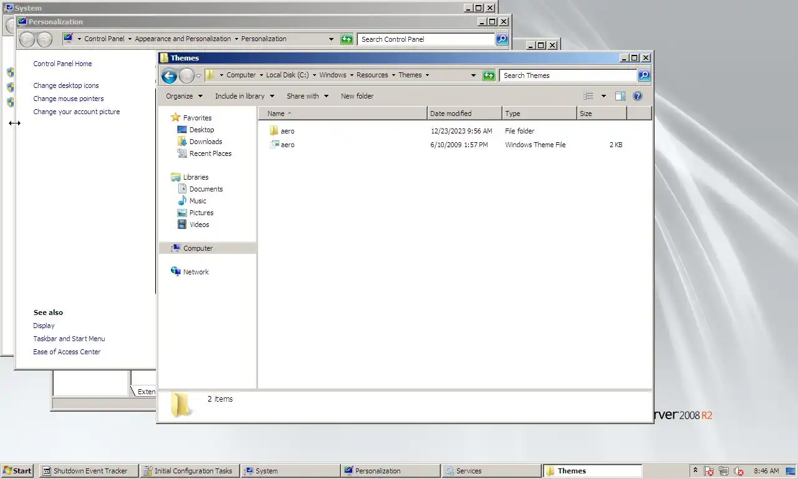Sort by Date modified column
Screen dimensions: 798x479
(x=464, y=114)
